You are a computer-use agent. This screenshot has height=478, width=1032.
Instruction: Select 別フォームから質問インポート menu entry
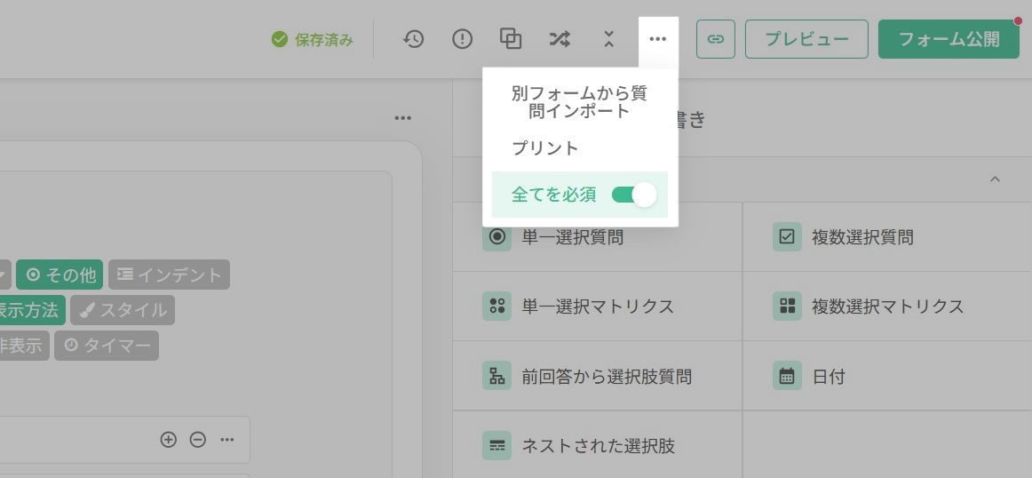[x=580, y=103]
